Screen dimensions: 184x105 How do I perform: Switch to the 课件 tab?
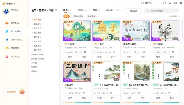pyautogui.click(x=68, y=10)
